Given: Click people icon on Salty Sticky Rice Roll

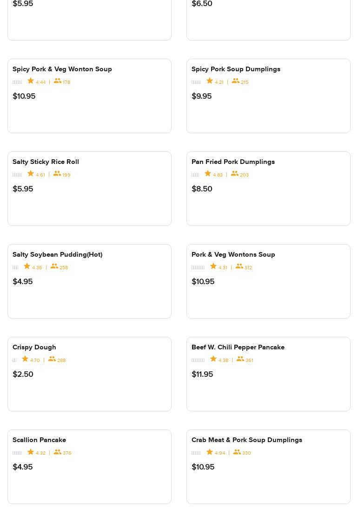Looking at the screenshot, I should tap(57, 174).
